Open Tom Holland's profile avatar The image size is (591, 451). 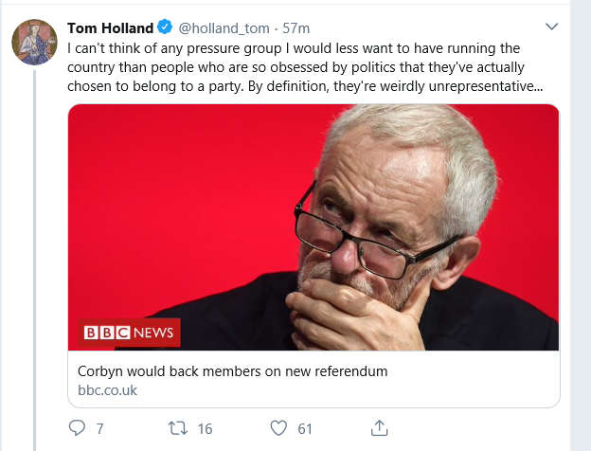33,42
